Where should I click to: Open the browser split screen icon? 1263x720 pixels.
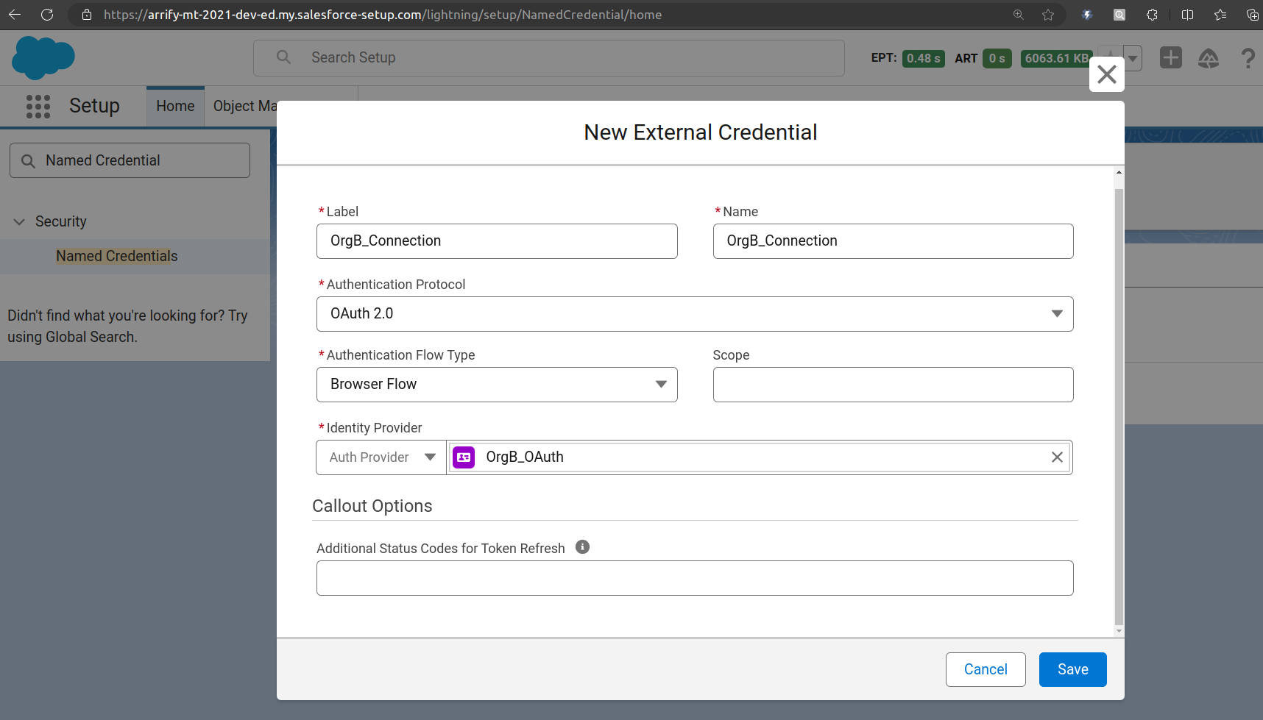pos(1187,14)
